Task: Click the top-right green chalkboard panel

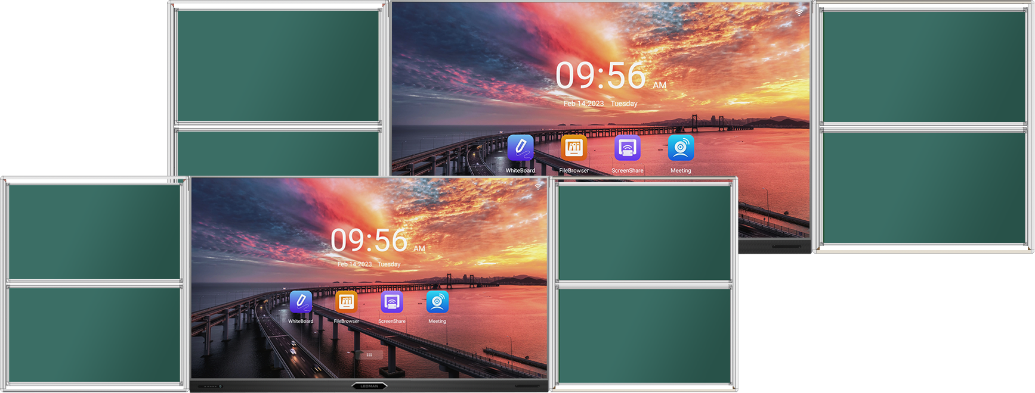Action: pyautogui.click(x=923, y=67)
